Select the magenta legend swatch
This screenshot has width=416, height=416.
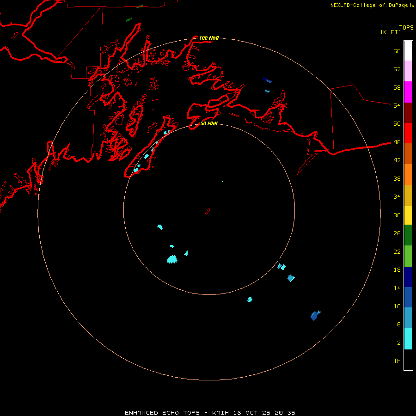(408, 92)
